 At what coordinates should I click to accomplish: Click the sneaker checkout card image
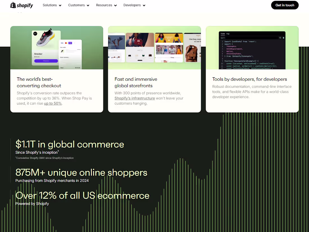click(x=57, y=48)
